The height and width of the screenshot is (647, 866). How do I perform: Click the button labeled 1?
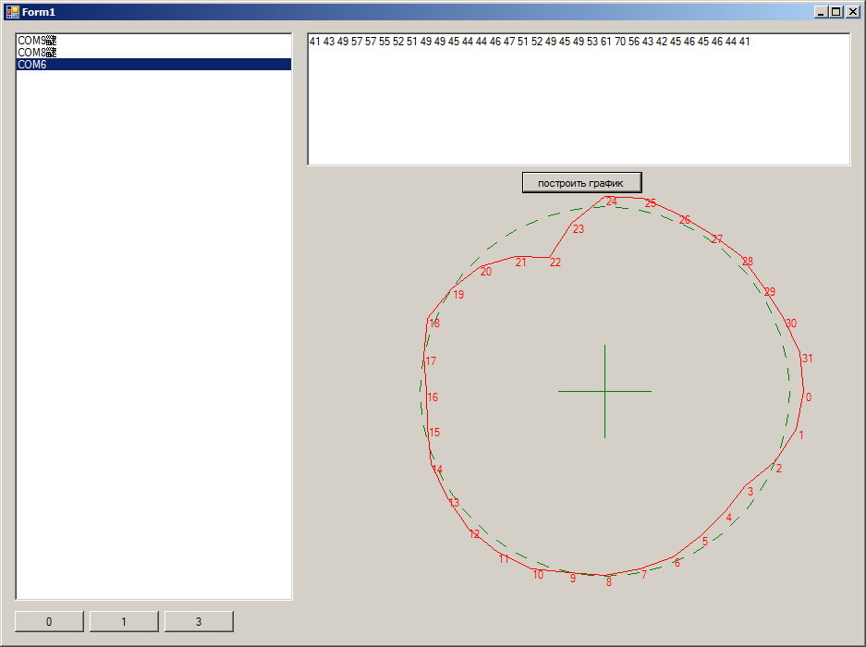(x=124, y=622)
